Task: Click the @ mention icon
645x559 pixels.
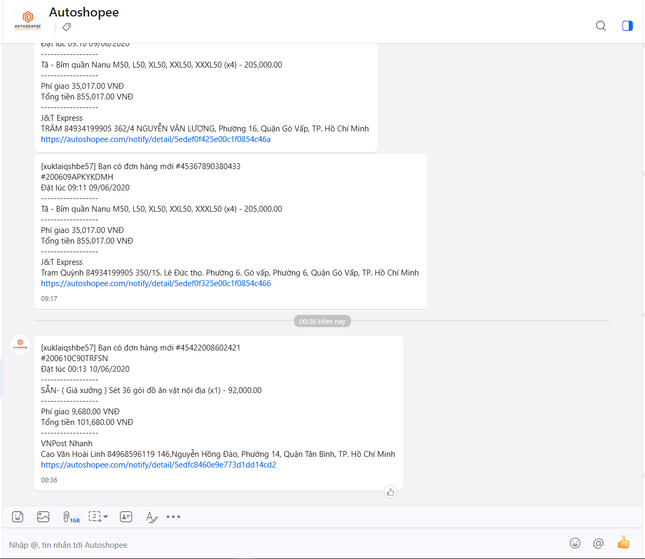Action: tap(598, 543)
